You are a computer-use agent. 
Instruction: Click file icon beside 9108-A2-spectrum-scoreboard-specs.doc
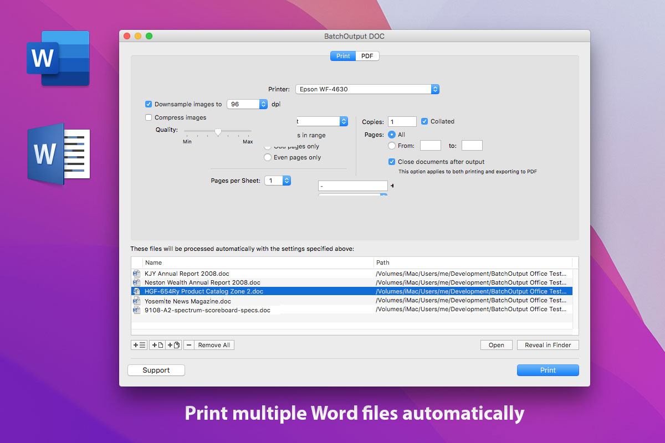click(136, 310)
